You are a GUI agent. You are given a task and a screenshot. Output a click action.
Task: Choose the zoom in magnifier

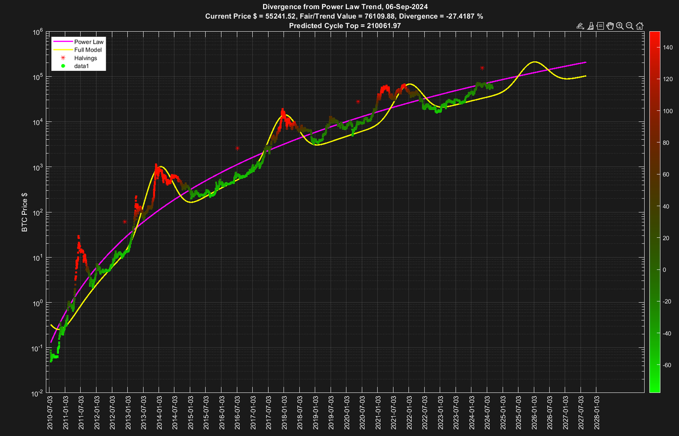(620, 26)
